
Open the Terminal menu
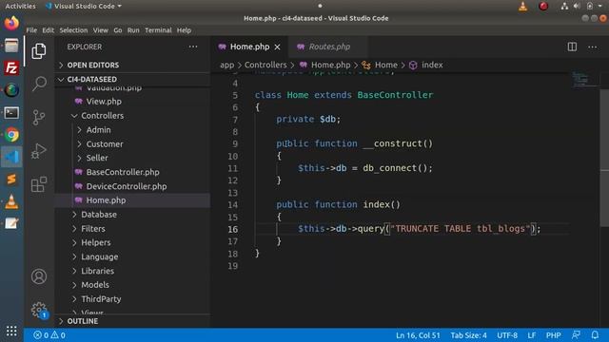tap(158, 30)
